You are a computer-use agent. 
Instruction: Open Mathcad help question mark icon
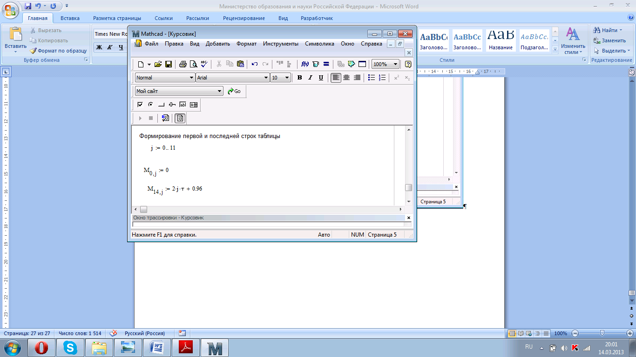pos(408,64)
